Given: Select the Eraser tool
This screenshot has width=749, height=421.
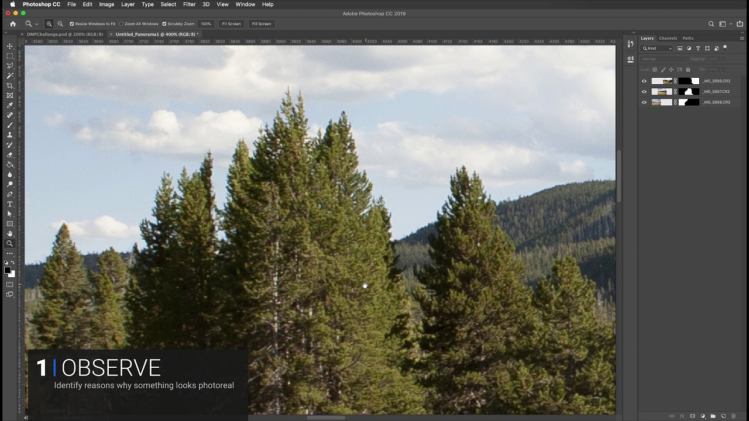Looking at the screenshot, I should pyautogui.click(x=10, y=155).
